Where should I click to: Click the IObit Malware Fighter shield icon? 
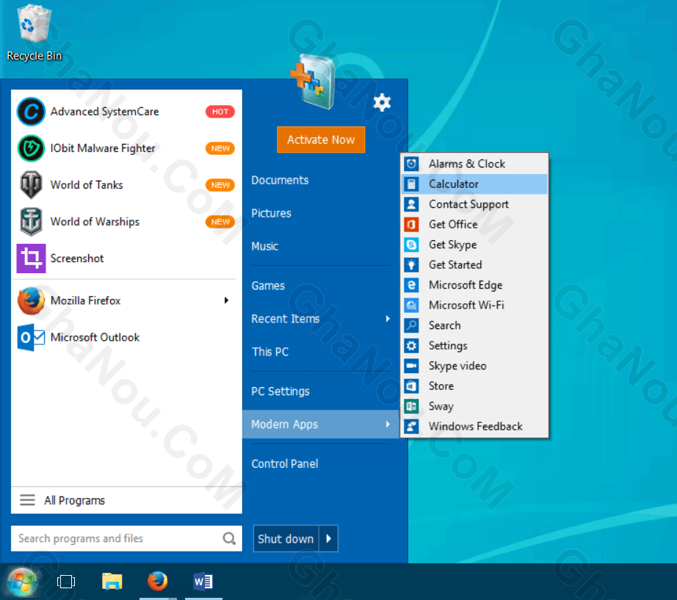coord(31,148)
